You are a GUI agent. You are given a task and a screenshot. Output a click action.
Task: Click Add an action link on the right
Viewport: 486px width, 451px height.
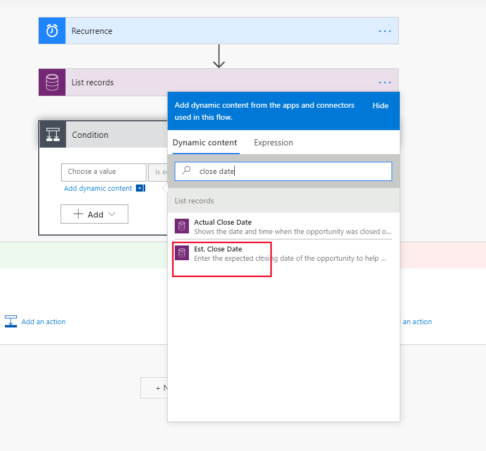[x=417, y=321]
